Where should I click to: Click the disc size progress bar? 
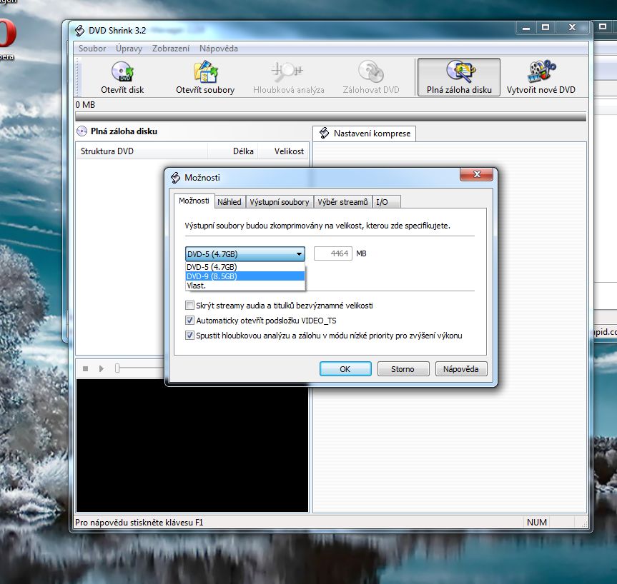click(330, 116)
